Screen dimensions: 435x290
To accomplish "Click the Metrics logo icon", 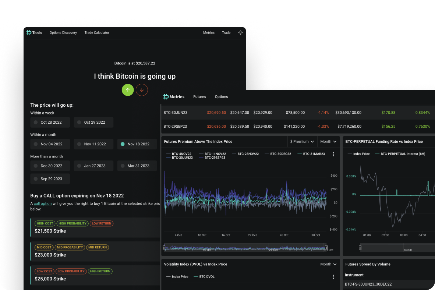I will pos(166,97).
